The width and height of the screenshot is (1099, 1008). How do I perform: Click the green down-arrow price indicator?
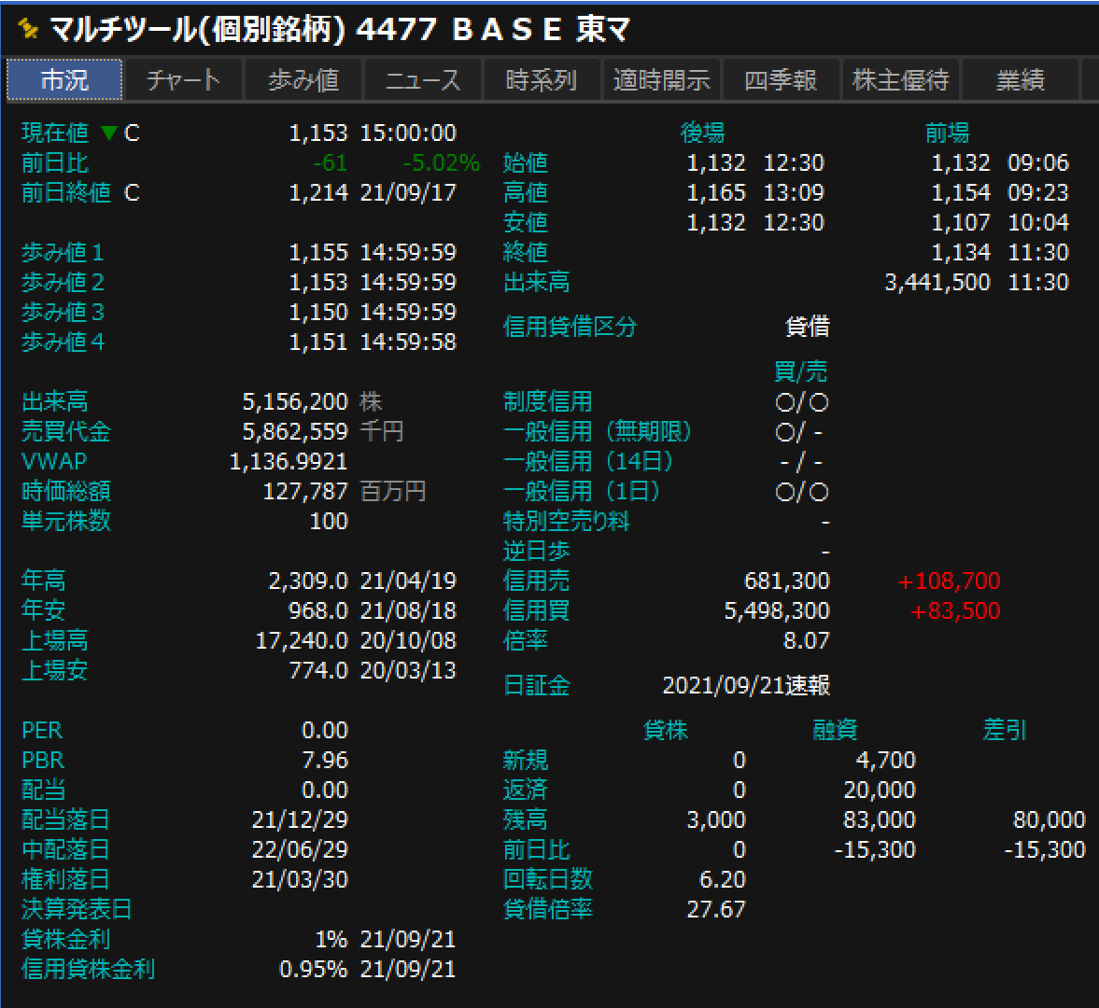pos(108,133)
